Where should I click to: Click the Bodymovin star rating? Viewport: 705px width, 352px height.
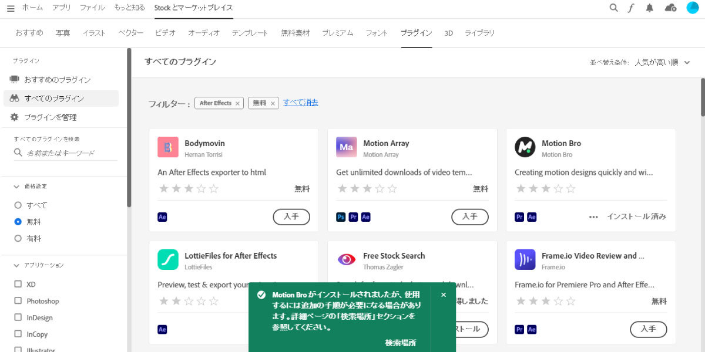click(x=188, y=189)
